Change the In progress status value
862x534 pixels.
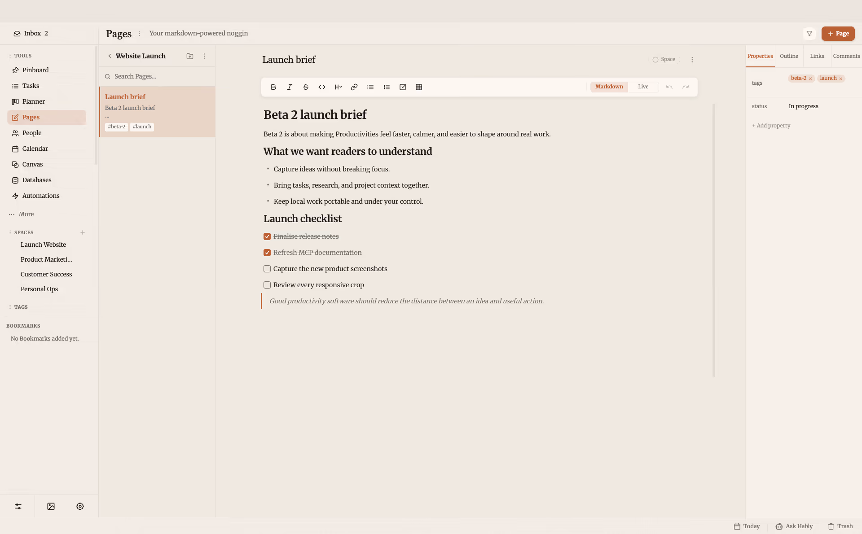(803, 106)
